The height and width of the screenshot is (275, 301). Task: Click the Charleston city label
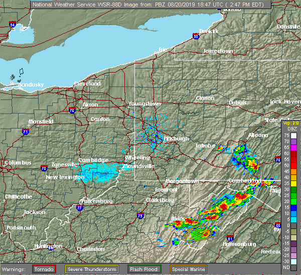(91, 249)
